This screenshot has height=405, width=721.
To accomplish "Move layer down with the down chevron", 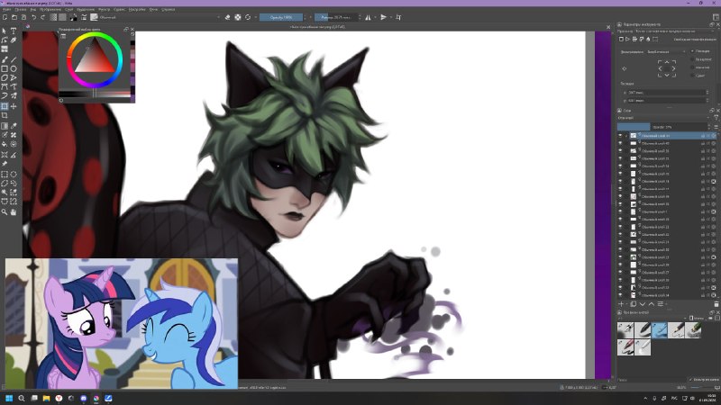I will click(x=643, y=304).
